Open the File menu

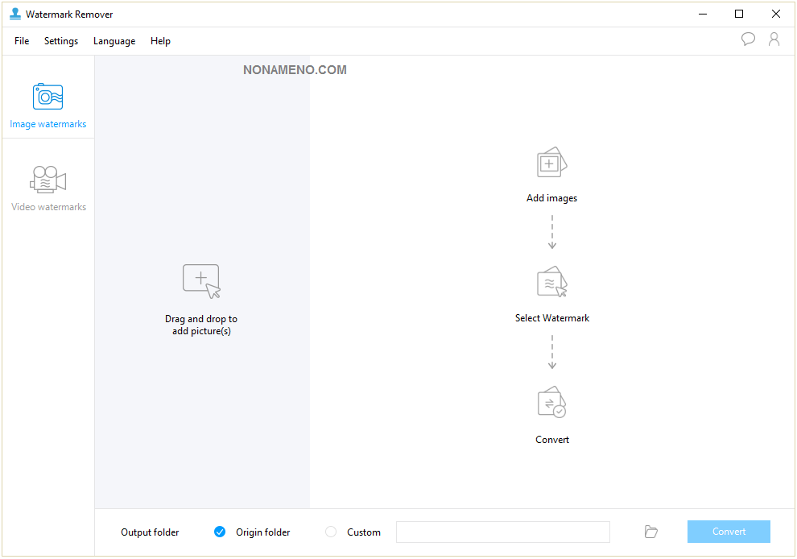(22, 41)
